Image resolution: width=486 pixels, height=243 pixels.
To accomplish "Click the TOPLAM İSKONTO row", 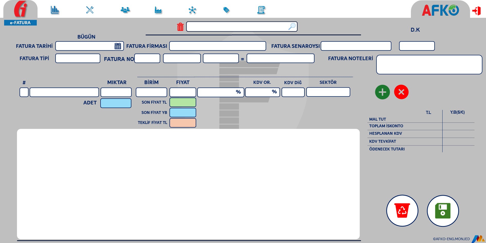I will [x=421, y=126].
